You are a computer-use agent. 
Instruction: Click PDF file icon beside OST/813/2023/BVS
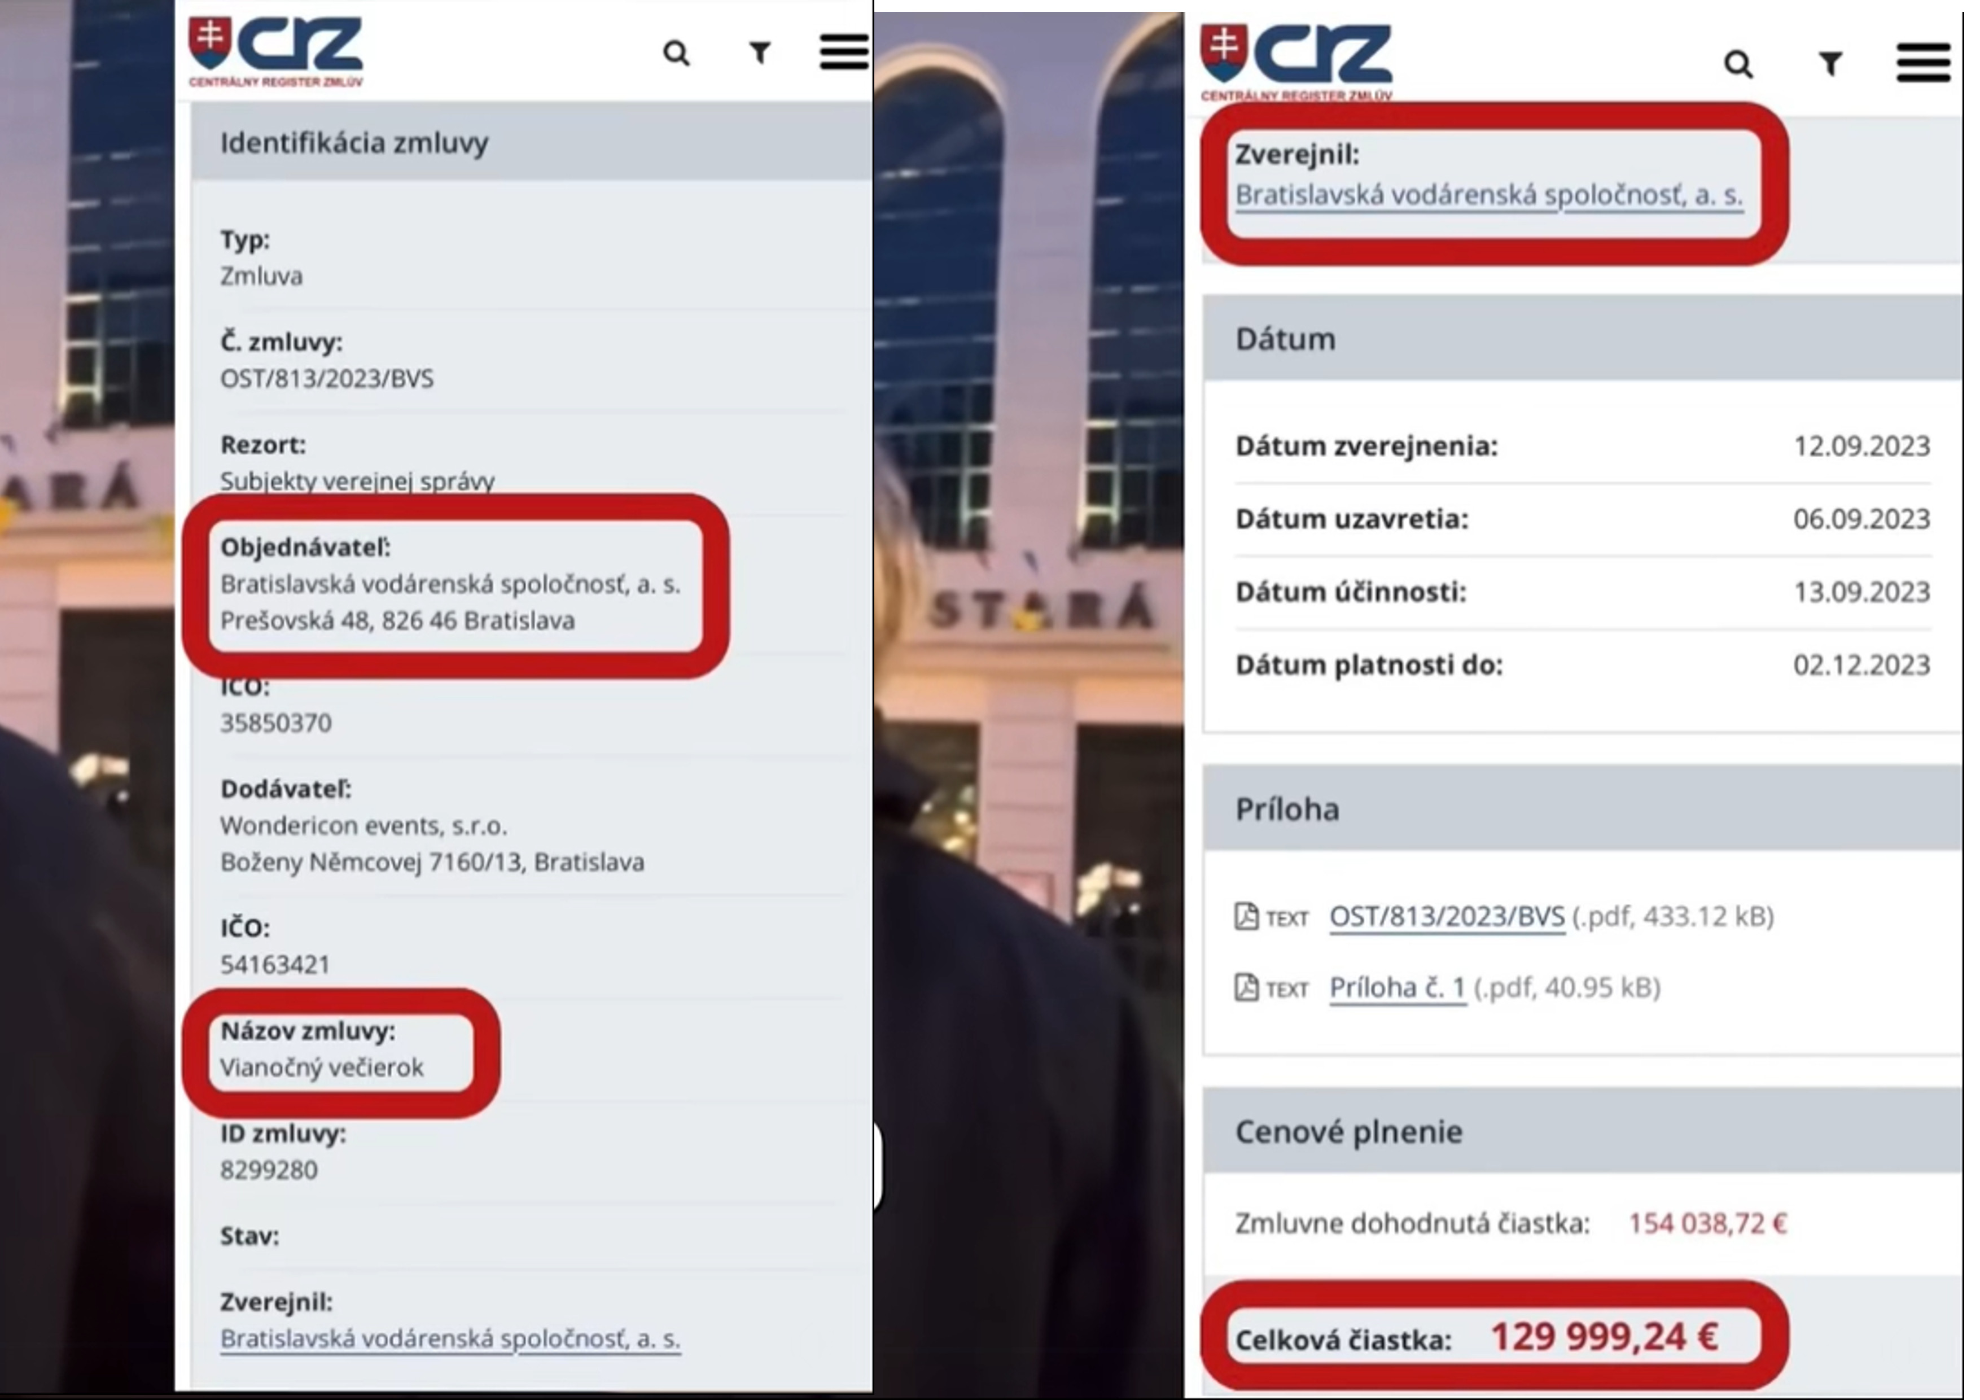click(x=1246, y=916)
